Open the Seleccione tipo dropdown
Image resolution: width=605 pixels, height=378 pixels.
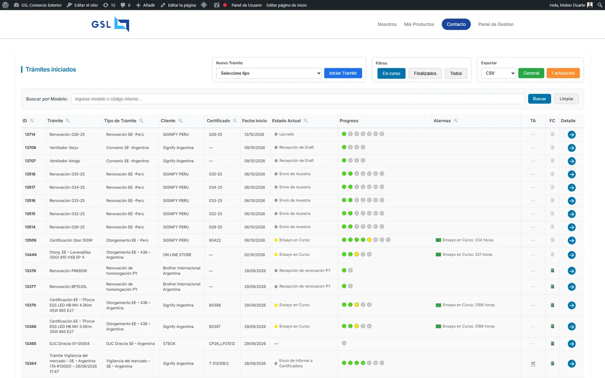tap(269, 73)
